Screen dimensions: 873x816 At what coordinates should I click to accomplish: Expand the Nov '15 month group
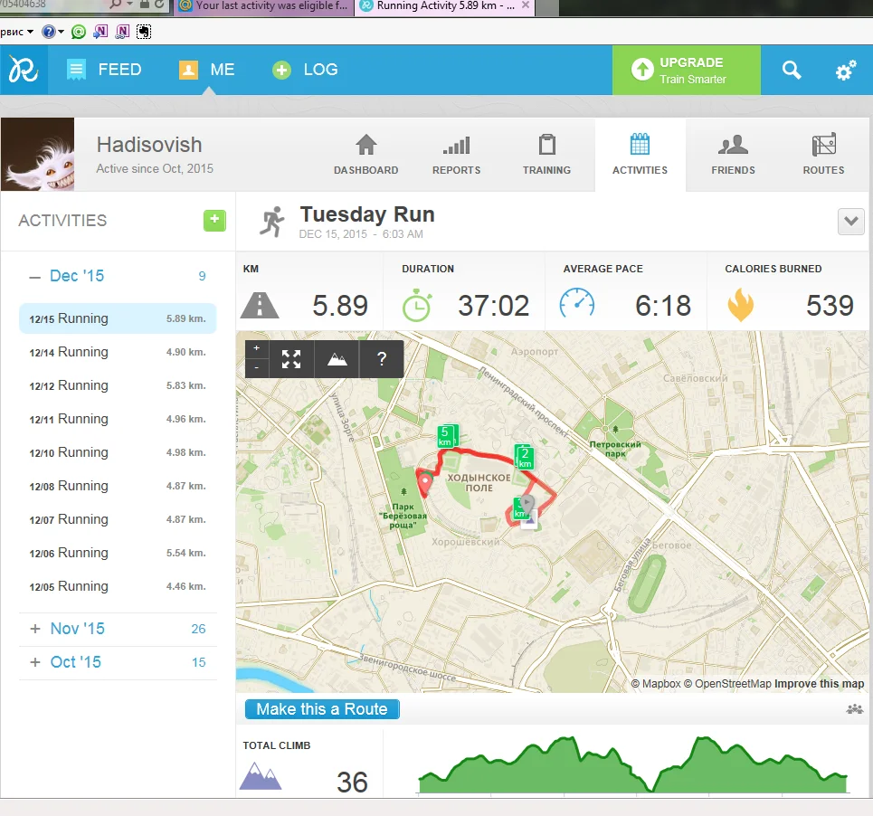35,629
